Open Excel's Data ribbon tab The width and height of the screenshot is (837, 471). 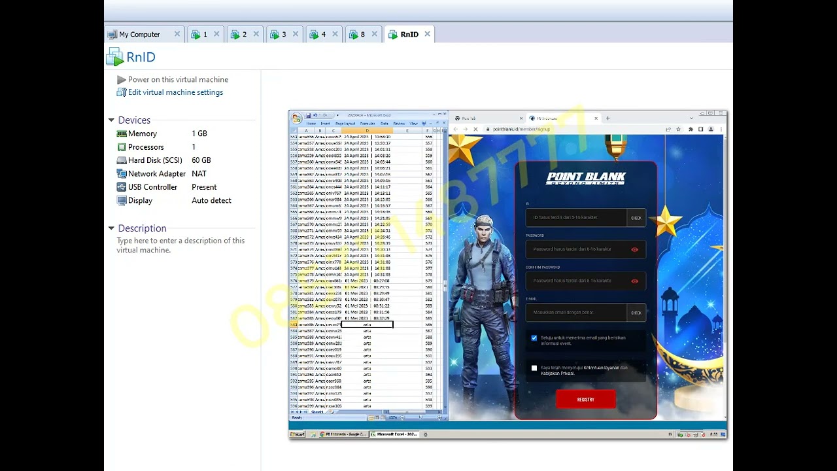point(384,124)
